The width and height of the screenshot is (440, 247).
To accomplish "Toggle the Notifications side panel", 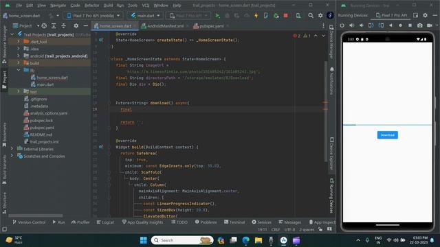I will point(331,81).
